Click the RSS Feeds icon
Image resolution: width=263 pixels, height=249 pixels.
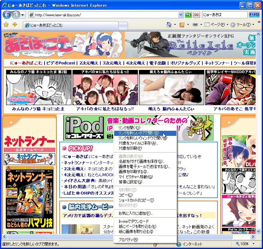tap(182, 25)
